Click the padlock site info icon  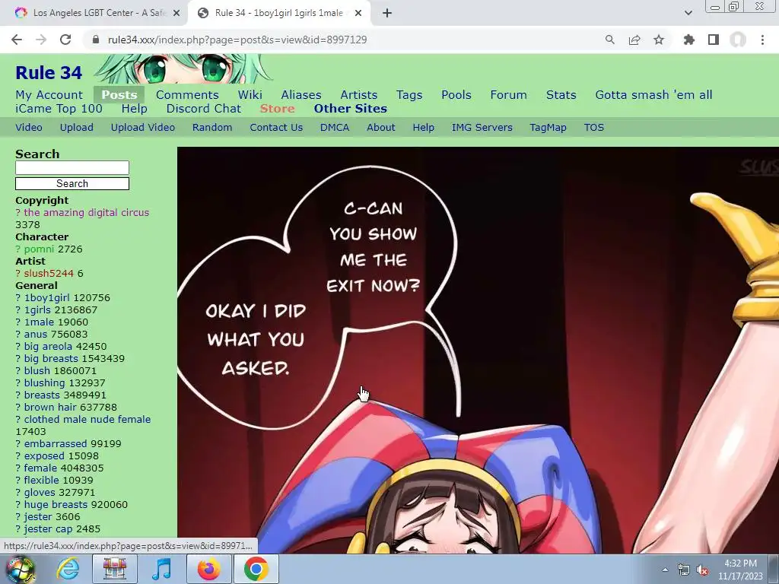96,40
